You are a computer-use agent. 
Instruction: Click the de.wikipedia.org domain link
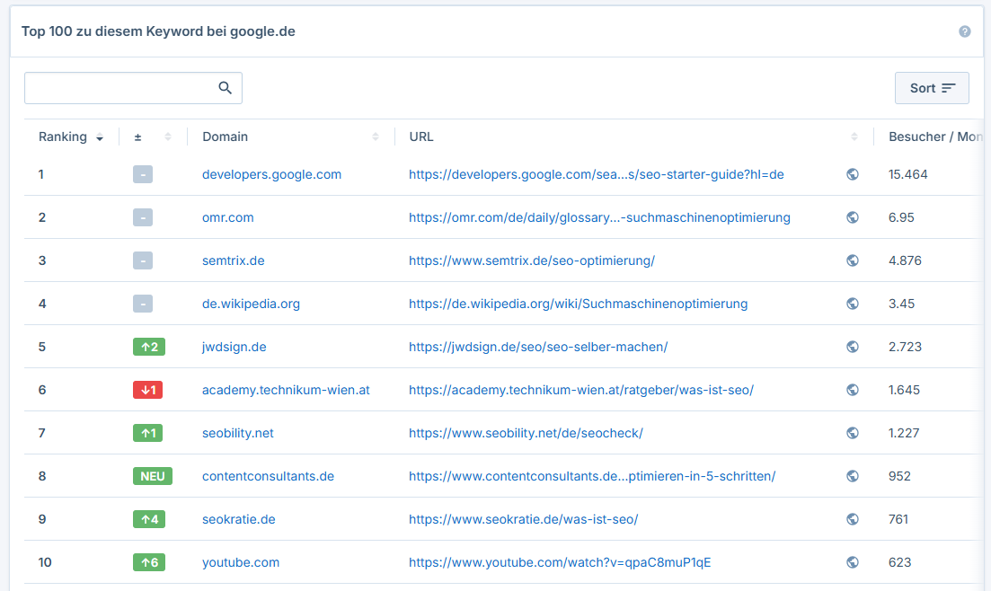click(251, 304)
